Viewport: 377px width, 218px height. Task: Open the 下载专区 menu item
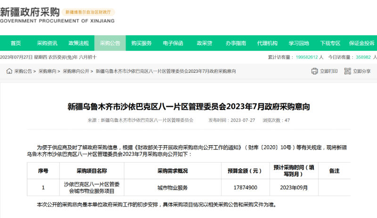click(x=330, y=43)
